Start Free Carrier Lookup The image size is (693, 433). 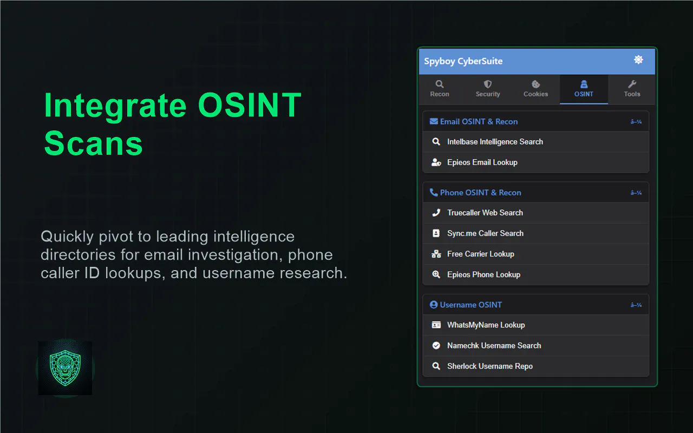click(x=535, y=254)
